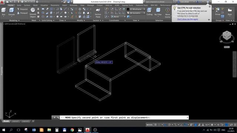The image size is (237, 133).
Task: Expand the Solid Editing panel
Action: tap(48, 20)
